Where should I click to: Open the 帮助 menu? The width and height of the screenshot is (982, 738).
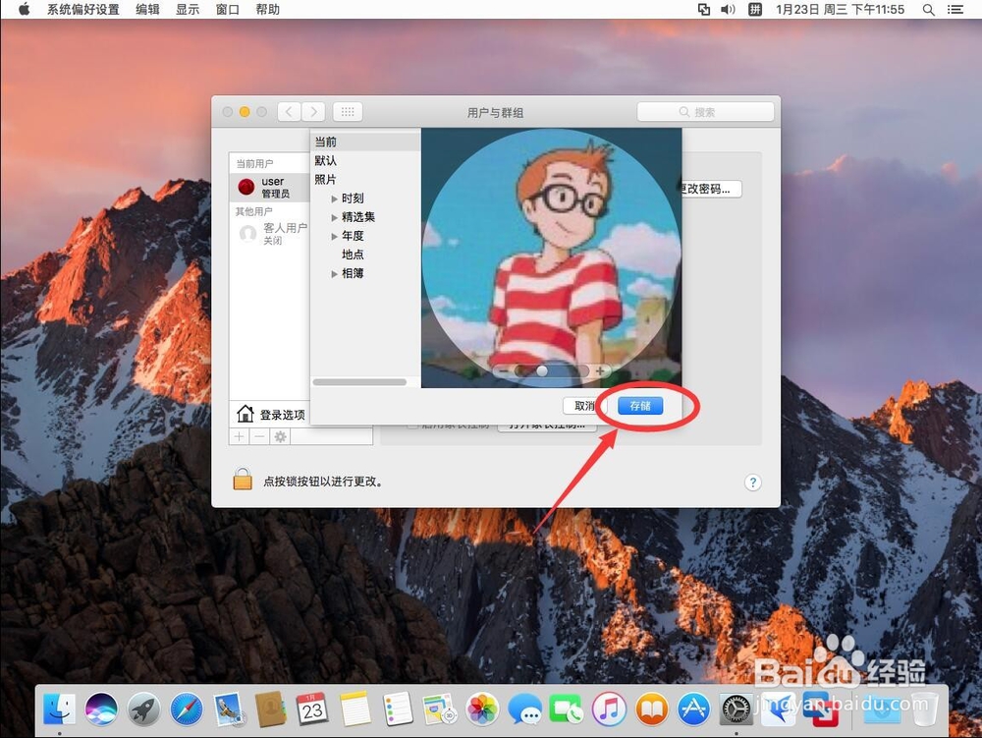click(x=267, y=10)
